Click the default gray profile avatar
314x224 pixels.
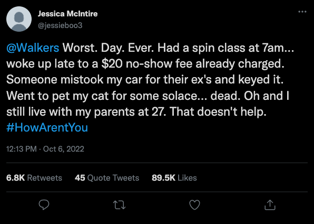pos(19,19)
